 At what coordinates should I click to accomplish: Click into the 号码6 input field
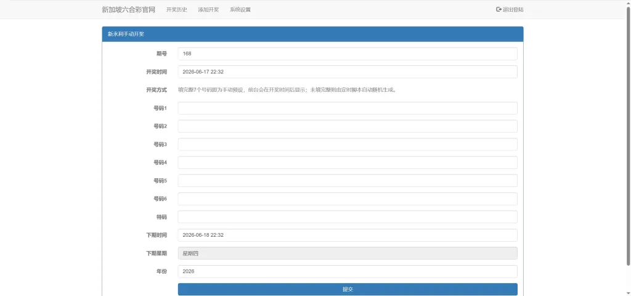click(x=348, y=199)
